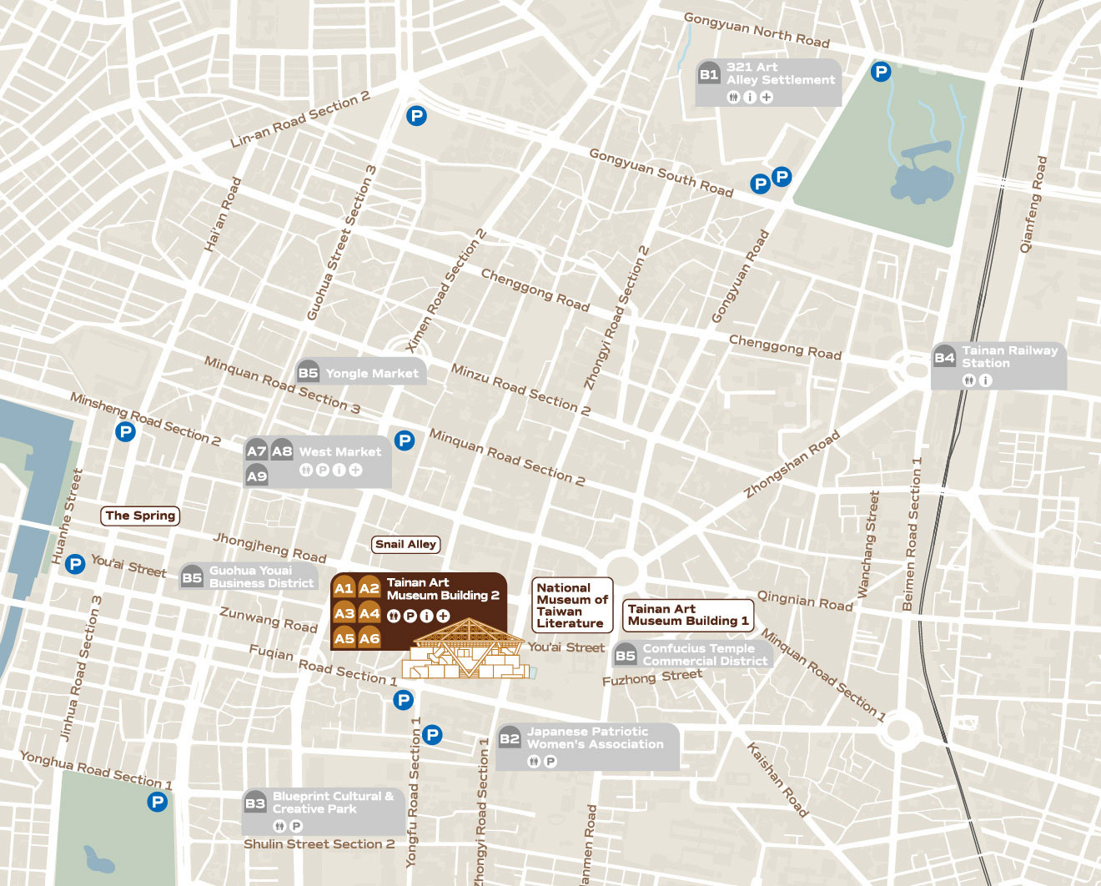
Task: Select Yongle Market label text
Action: [372, 373]
